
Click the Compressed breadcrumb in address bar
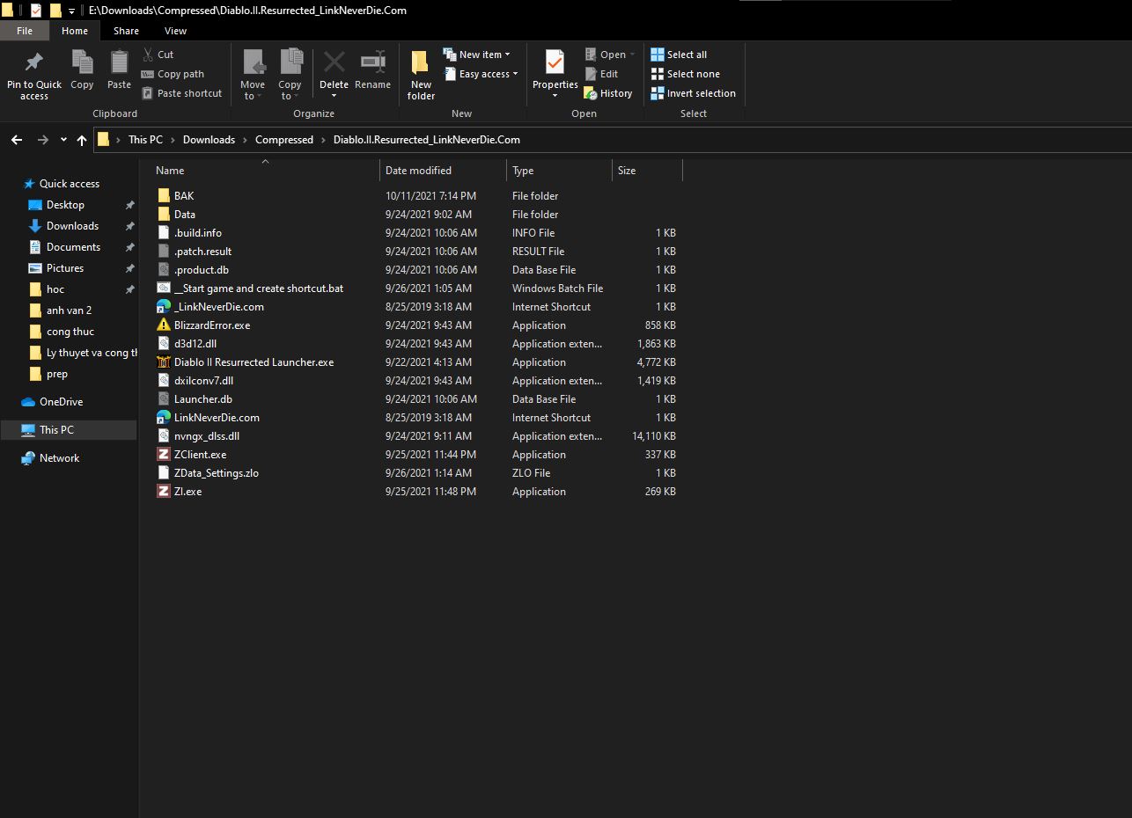coord(283,140)
